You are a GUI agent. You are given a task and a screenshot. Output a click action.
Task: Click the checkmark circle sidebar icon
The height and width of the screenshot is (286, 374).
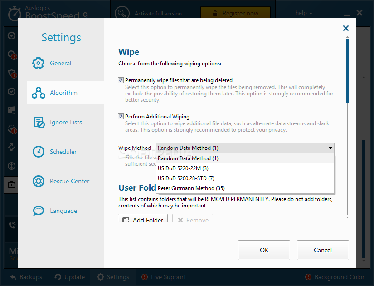[x=11, y=92]
